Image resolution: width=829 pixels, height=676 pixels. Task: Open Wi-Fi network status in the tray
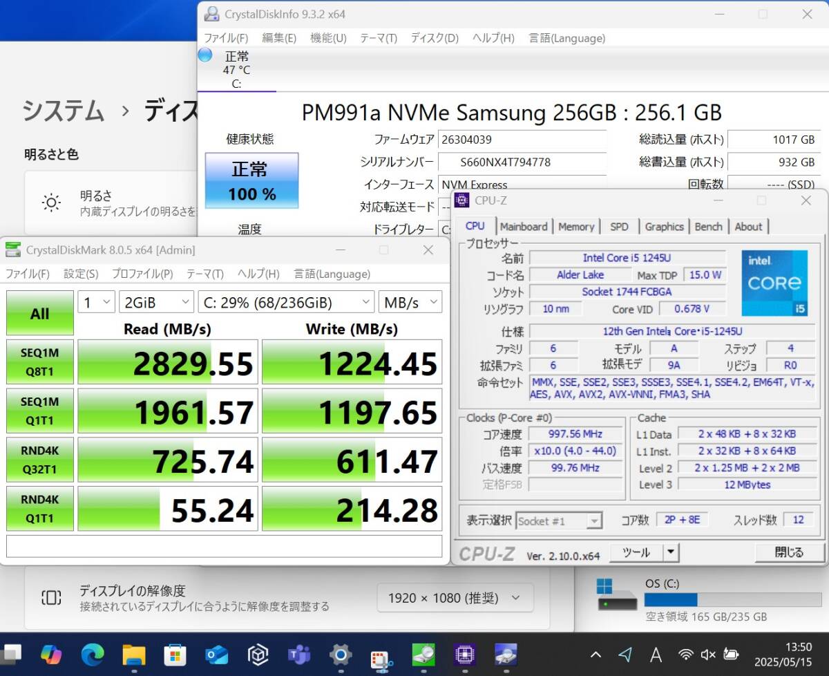pos(686,655)
